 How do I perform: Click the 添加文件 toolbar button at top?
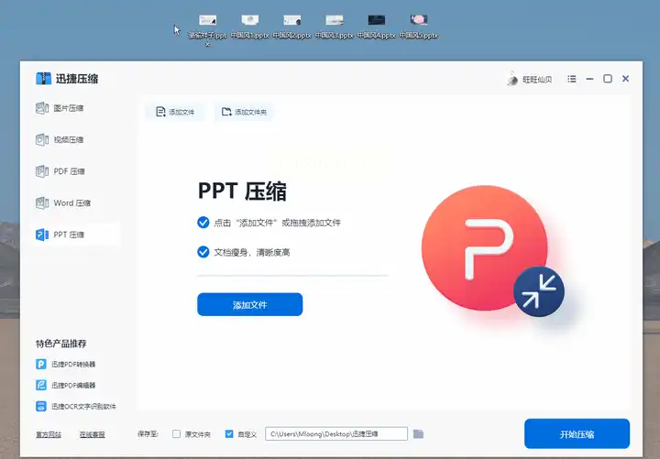pos(175,112)
